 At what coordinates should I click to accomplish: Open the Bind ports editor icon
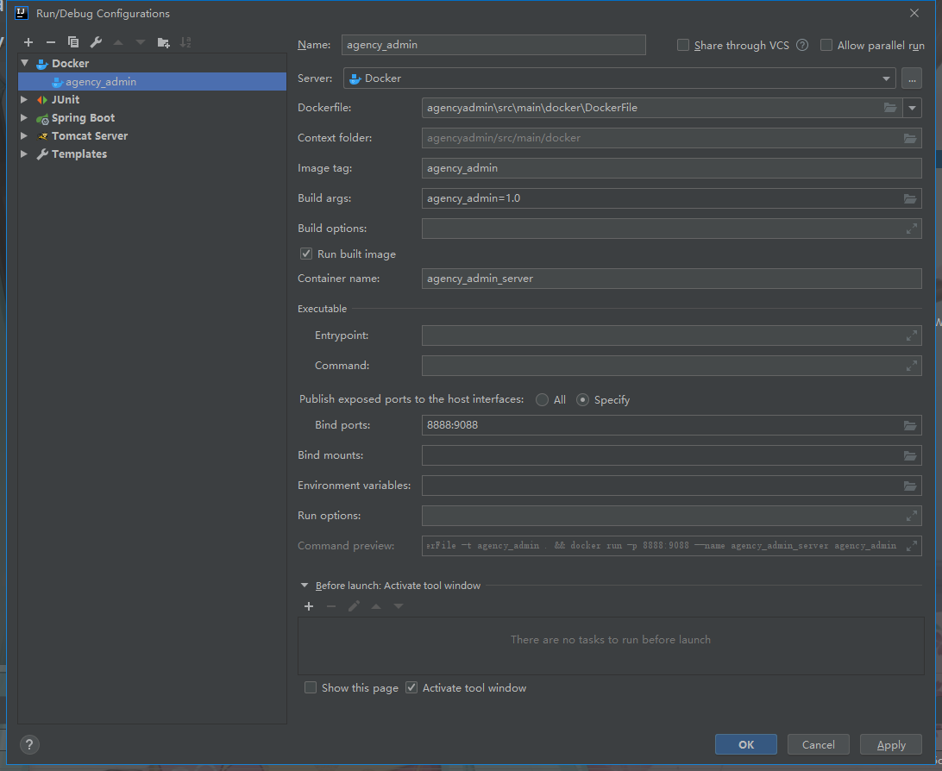[x=910, y=425]
